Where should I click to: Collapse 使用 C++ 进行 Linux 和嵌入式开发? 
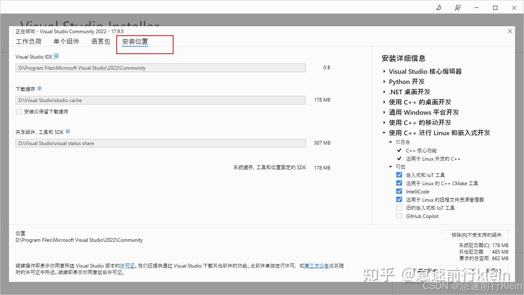pos(384,132)
